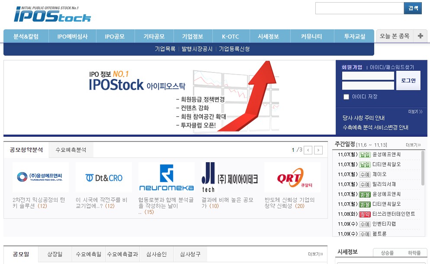Screen dimensions: 430x264
Task: Open the 시세정보 menu
Action: coord(269,36)
